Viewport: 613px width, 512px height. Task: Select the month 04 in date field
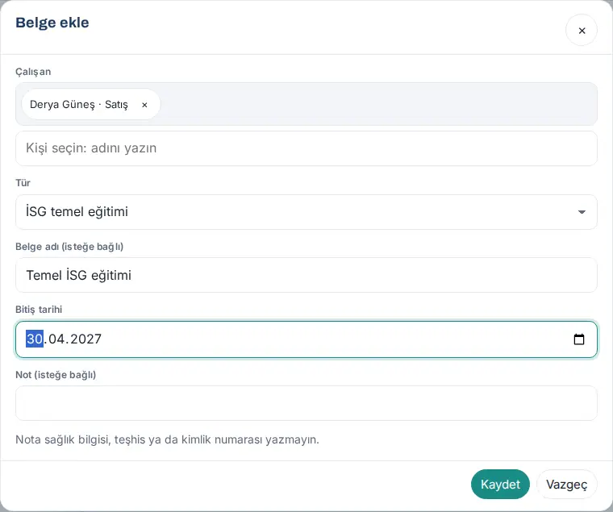56,339
